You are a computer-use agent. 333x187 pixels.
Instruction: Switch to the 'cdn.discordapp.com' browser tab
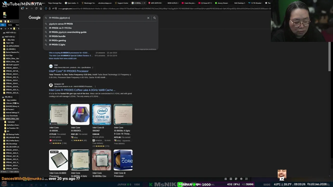pyautogui.click(x=105, y=3)
